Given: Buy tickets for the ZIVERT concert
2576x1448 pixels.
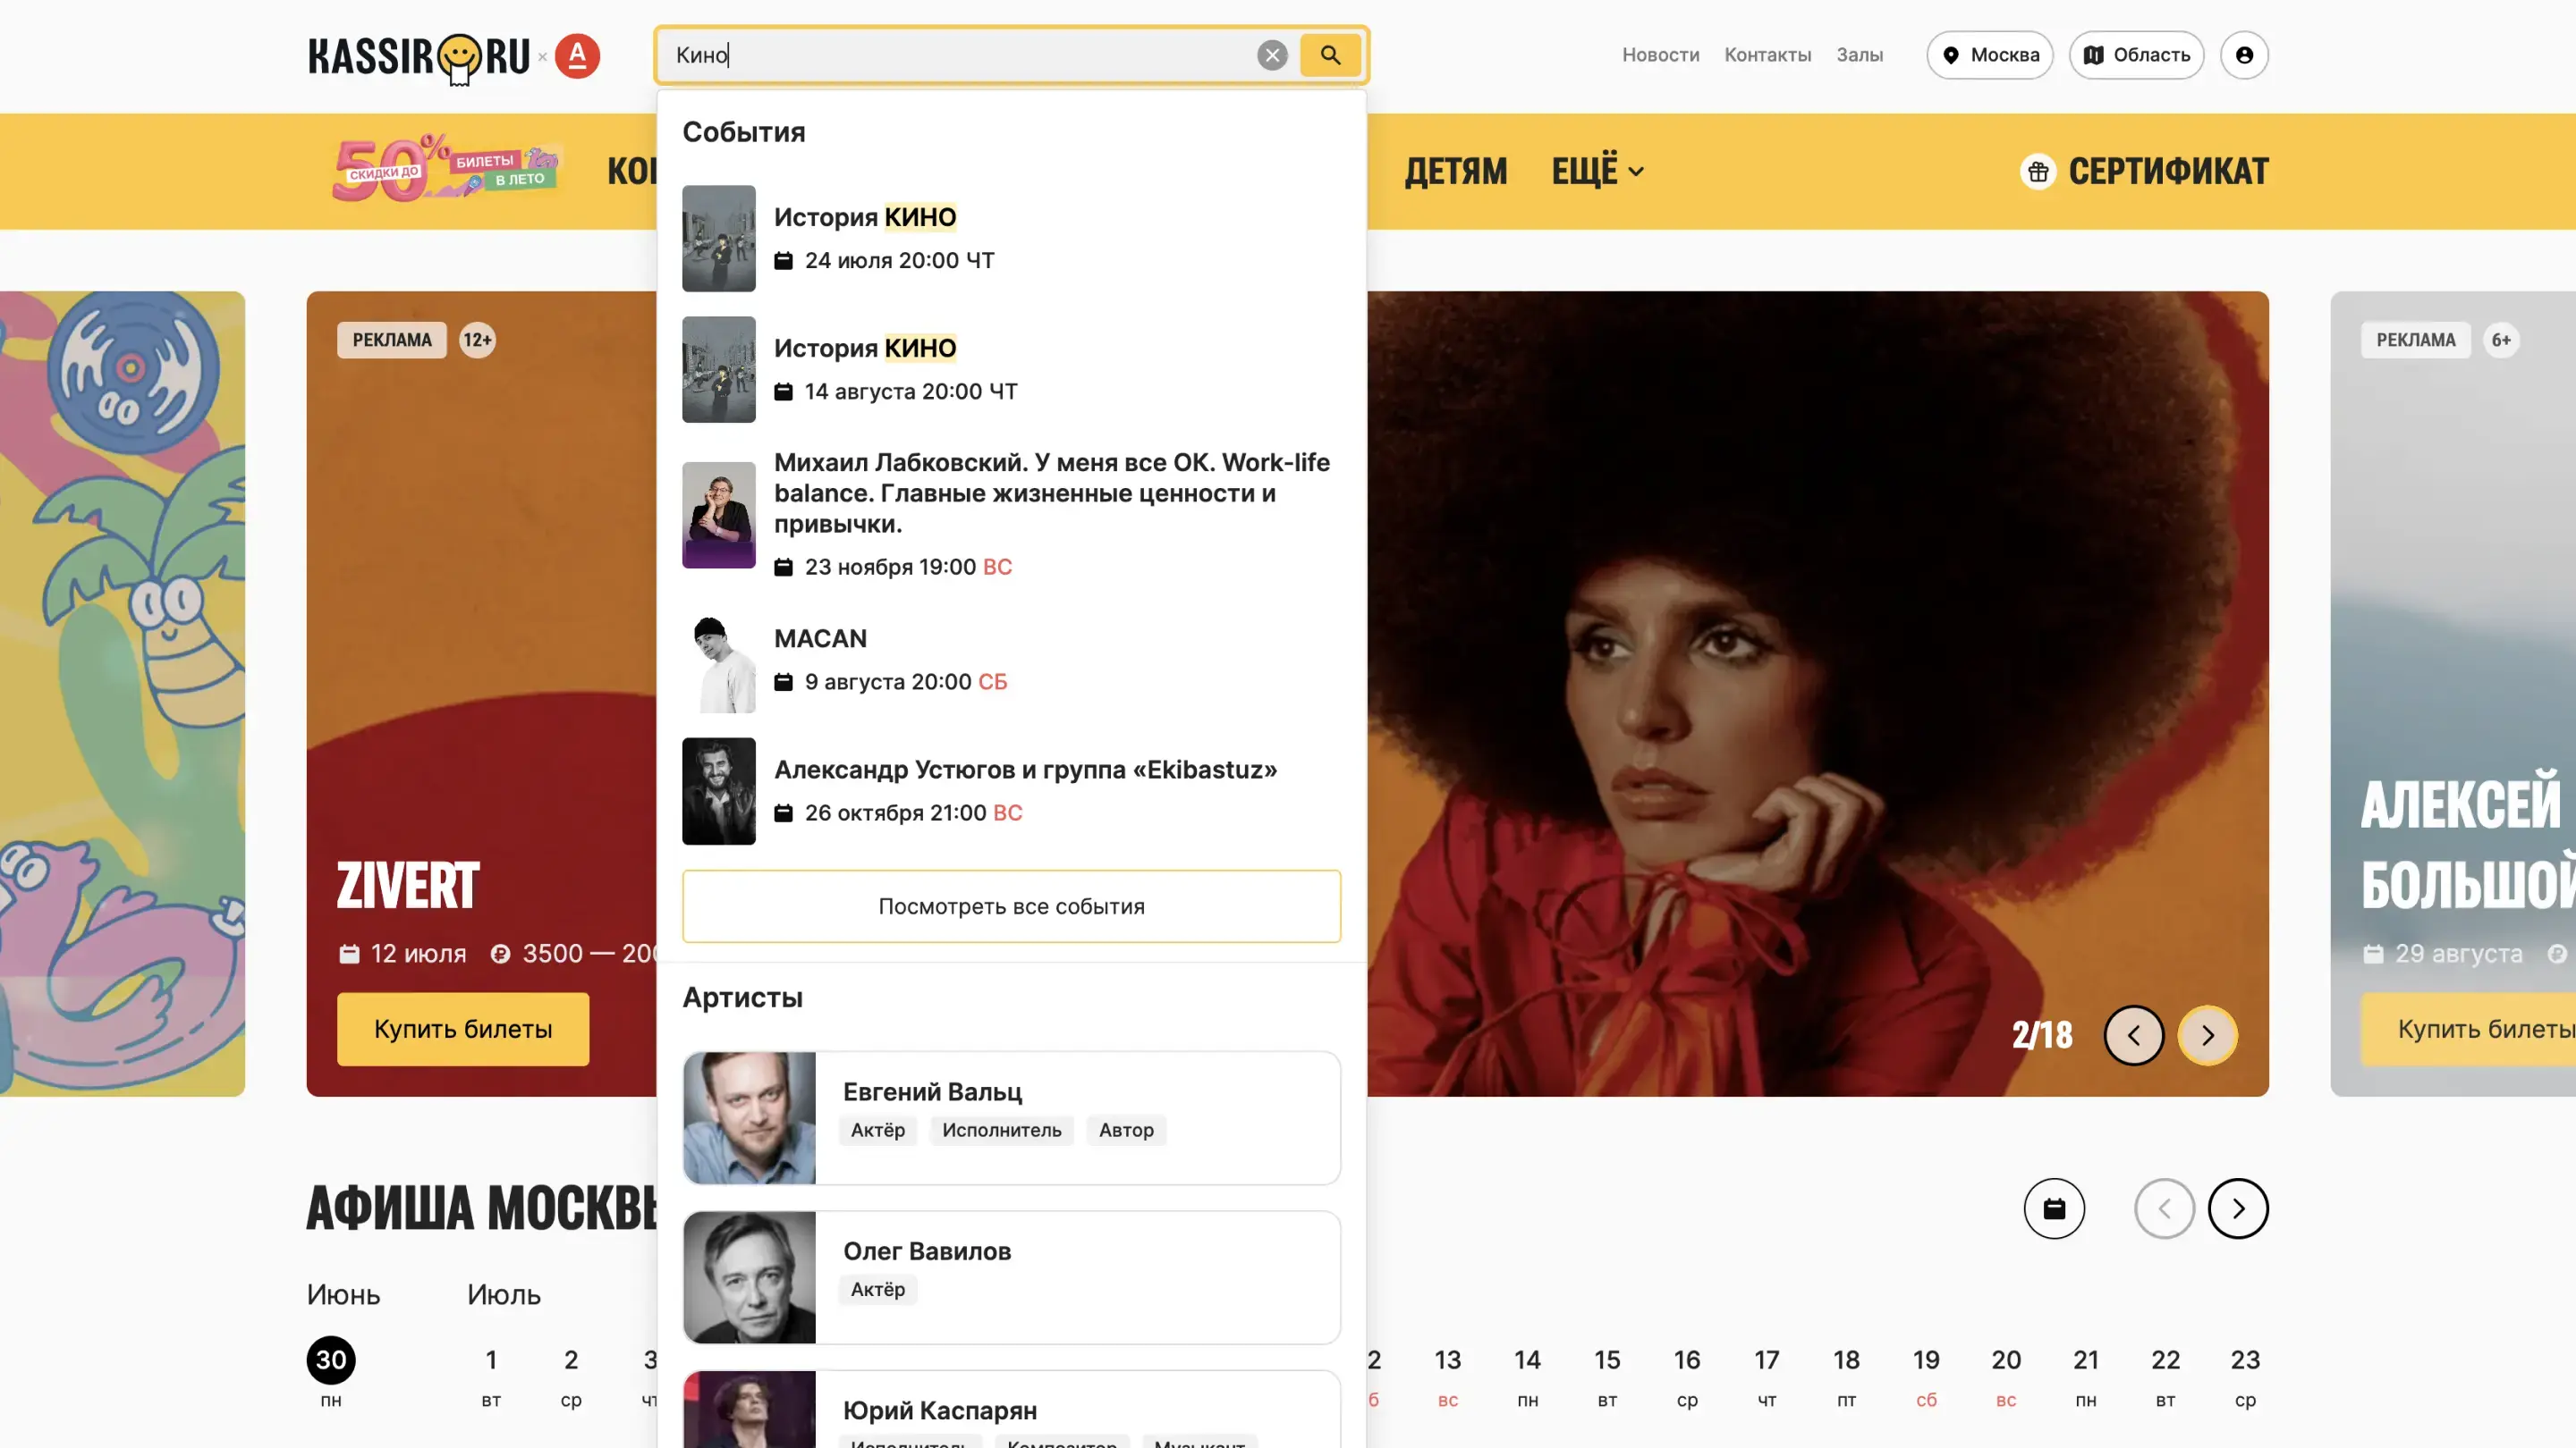Looking at the screenshot, I should coord(463,1030).
